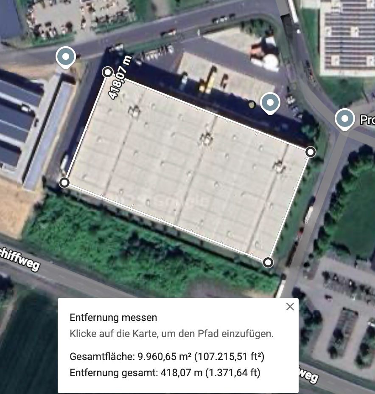Select the leftmost measurement vertex of the polygon

(x=64, y=183)
